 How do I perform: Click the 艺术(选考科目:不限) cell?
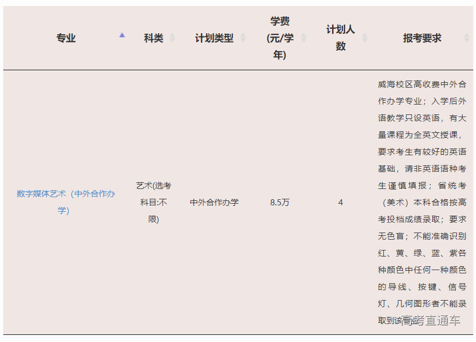153,202
